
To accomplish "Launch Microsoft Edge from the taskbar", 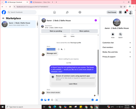I will (55, 107).
